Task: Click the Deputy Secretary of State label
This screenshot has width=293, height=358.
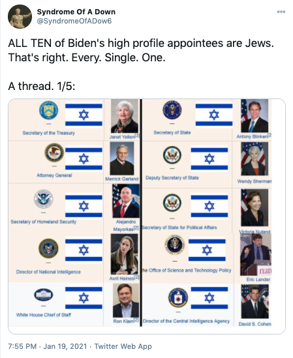Action: pos(172,177)
